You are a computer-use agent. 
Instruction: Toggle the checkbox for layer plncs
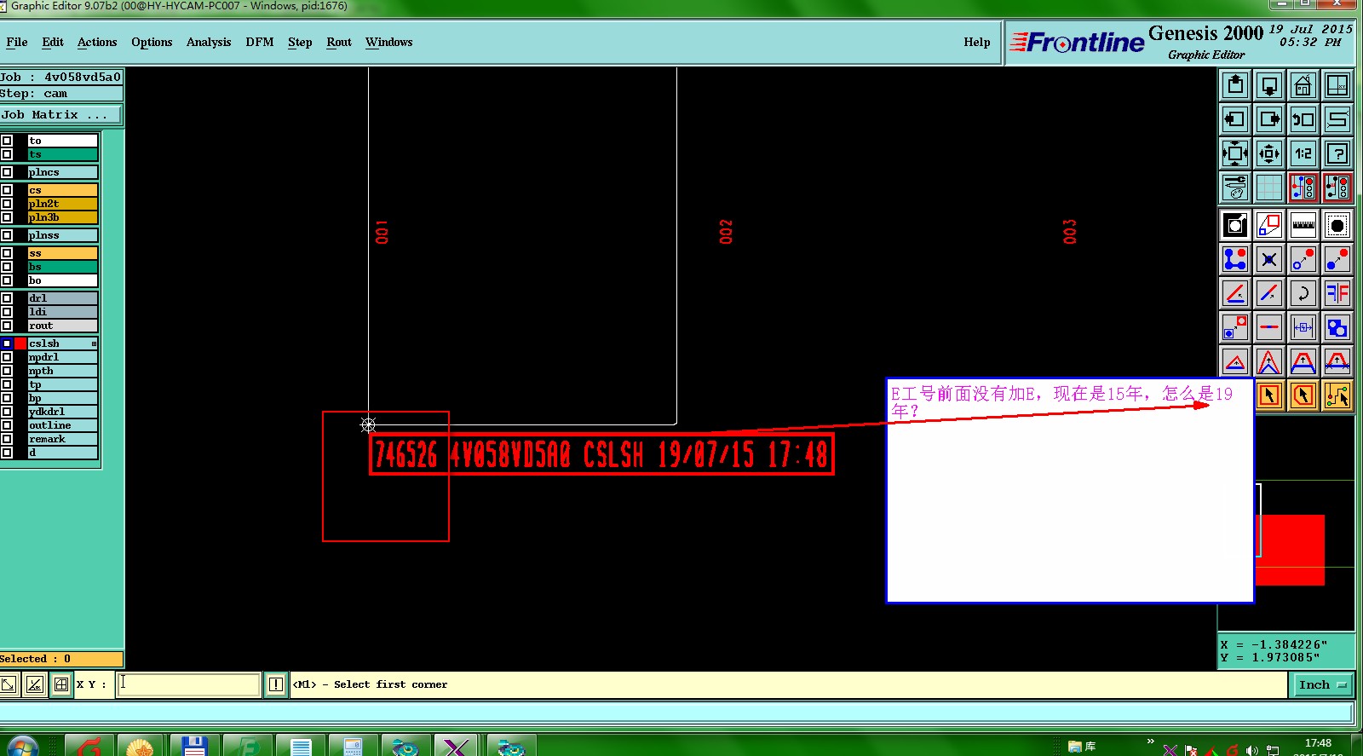click(x=7, y=172)
